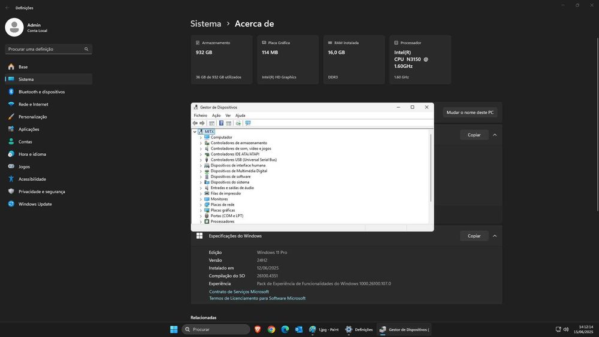599x337 pixels.
Task: Select Processadores node in Device Manager
Action: [x=222, y=221]
